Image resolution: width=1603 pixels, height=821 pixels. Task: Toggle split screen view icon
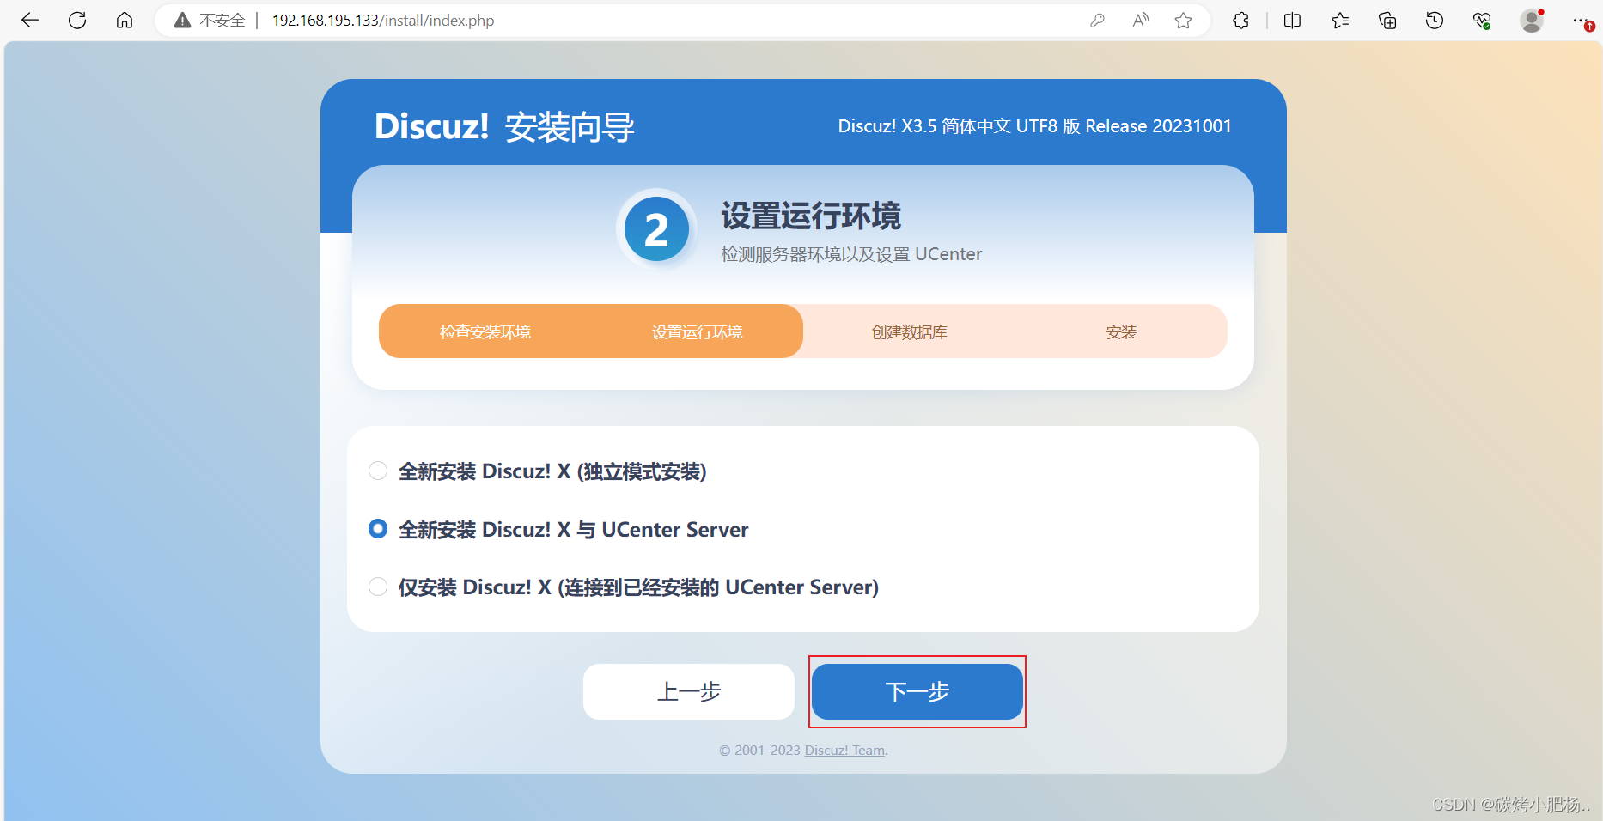click(1292, 21)
